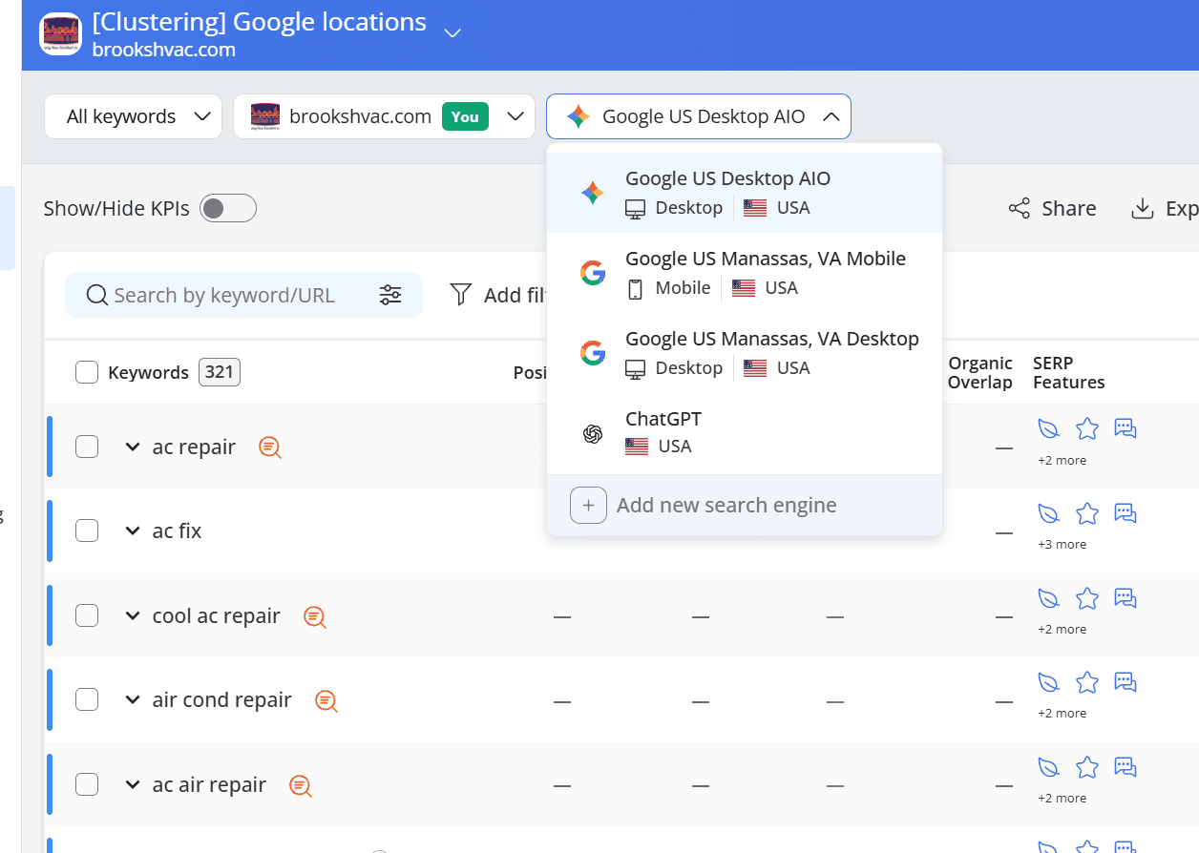The height and width of the screenshot is (853, 1199).
Task: Open SERP analysis icon next to cool ac repair
Action: click(x=315, y=617)
